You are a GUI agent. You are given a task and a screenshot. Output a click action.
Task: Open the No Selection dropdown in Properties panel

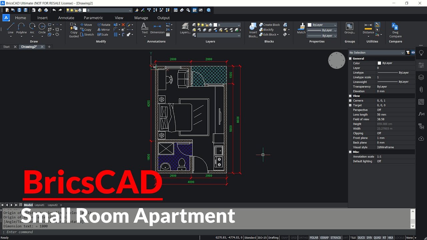(377, 53)
